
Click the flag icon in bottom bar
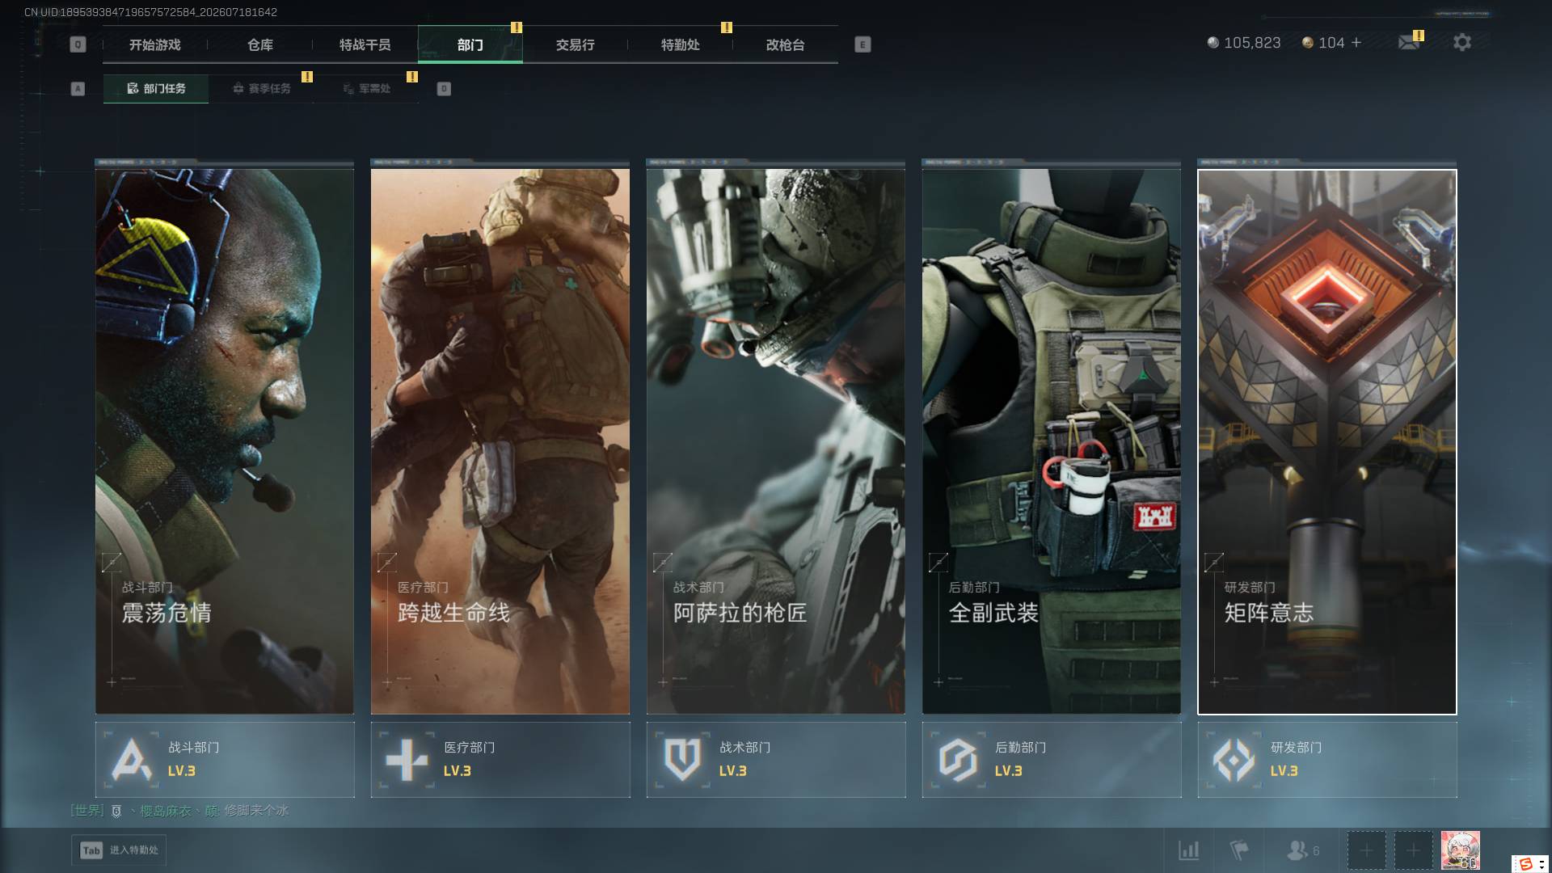pos(1238,850)
